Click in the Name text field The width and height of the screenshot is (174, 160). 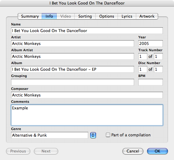[87, 31]
